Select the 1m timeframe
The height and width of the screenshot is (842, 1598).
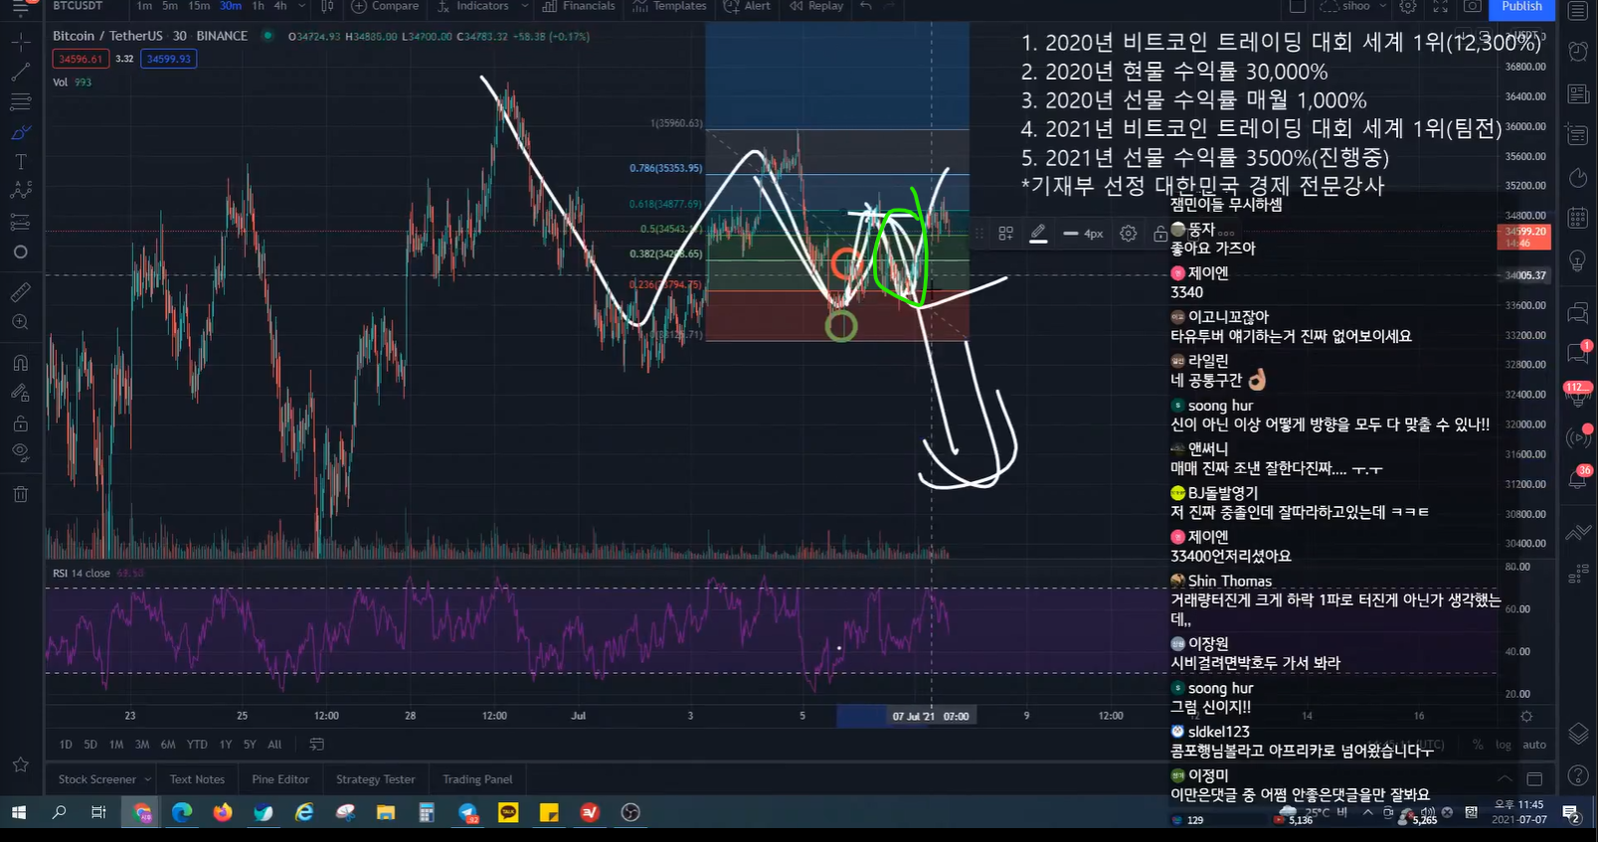pos(144,6)
